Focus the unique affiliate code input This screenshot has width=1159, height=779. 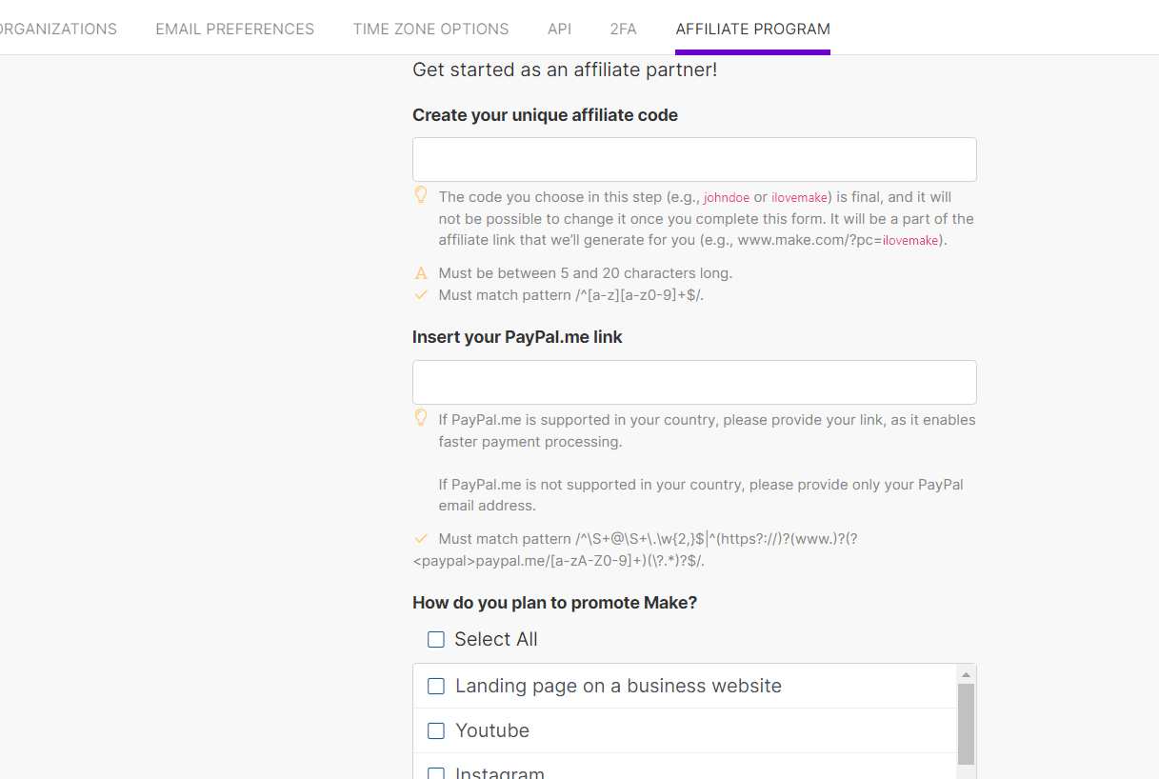point(694,159)
